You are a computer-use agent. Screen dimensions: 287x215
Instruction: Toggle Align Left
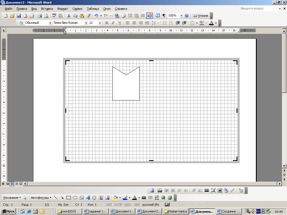[x=128, y=23]
